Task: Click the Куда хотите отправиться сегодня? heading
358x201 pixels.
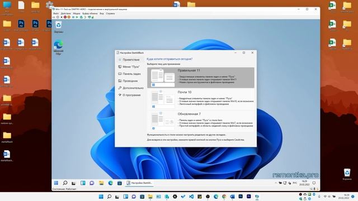Action: click(x=169, y=59)
